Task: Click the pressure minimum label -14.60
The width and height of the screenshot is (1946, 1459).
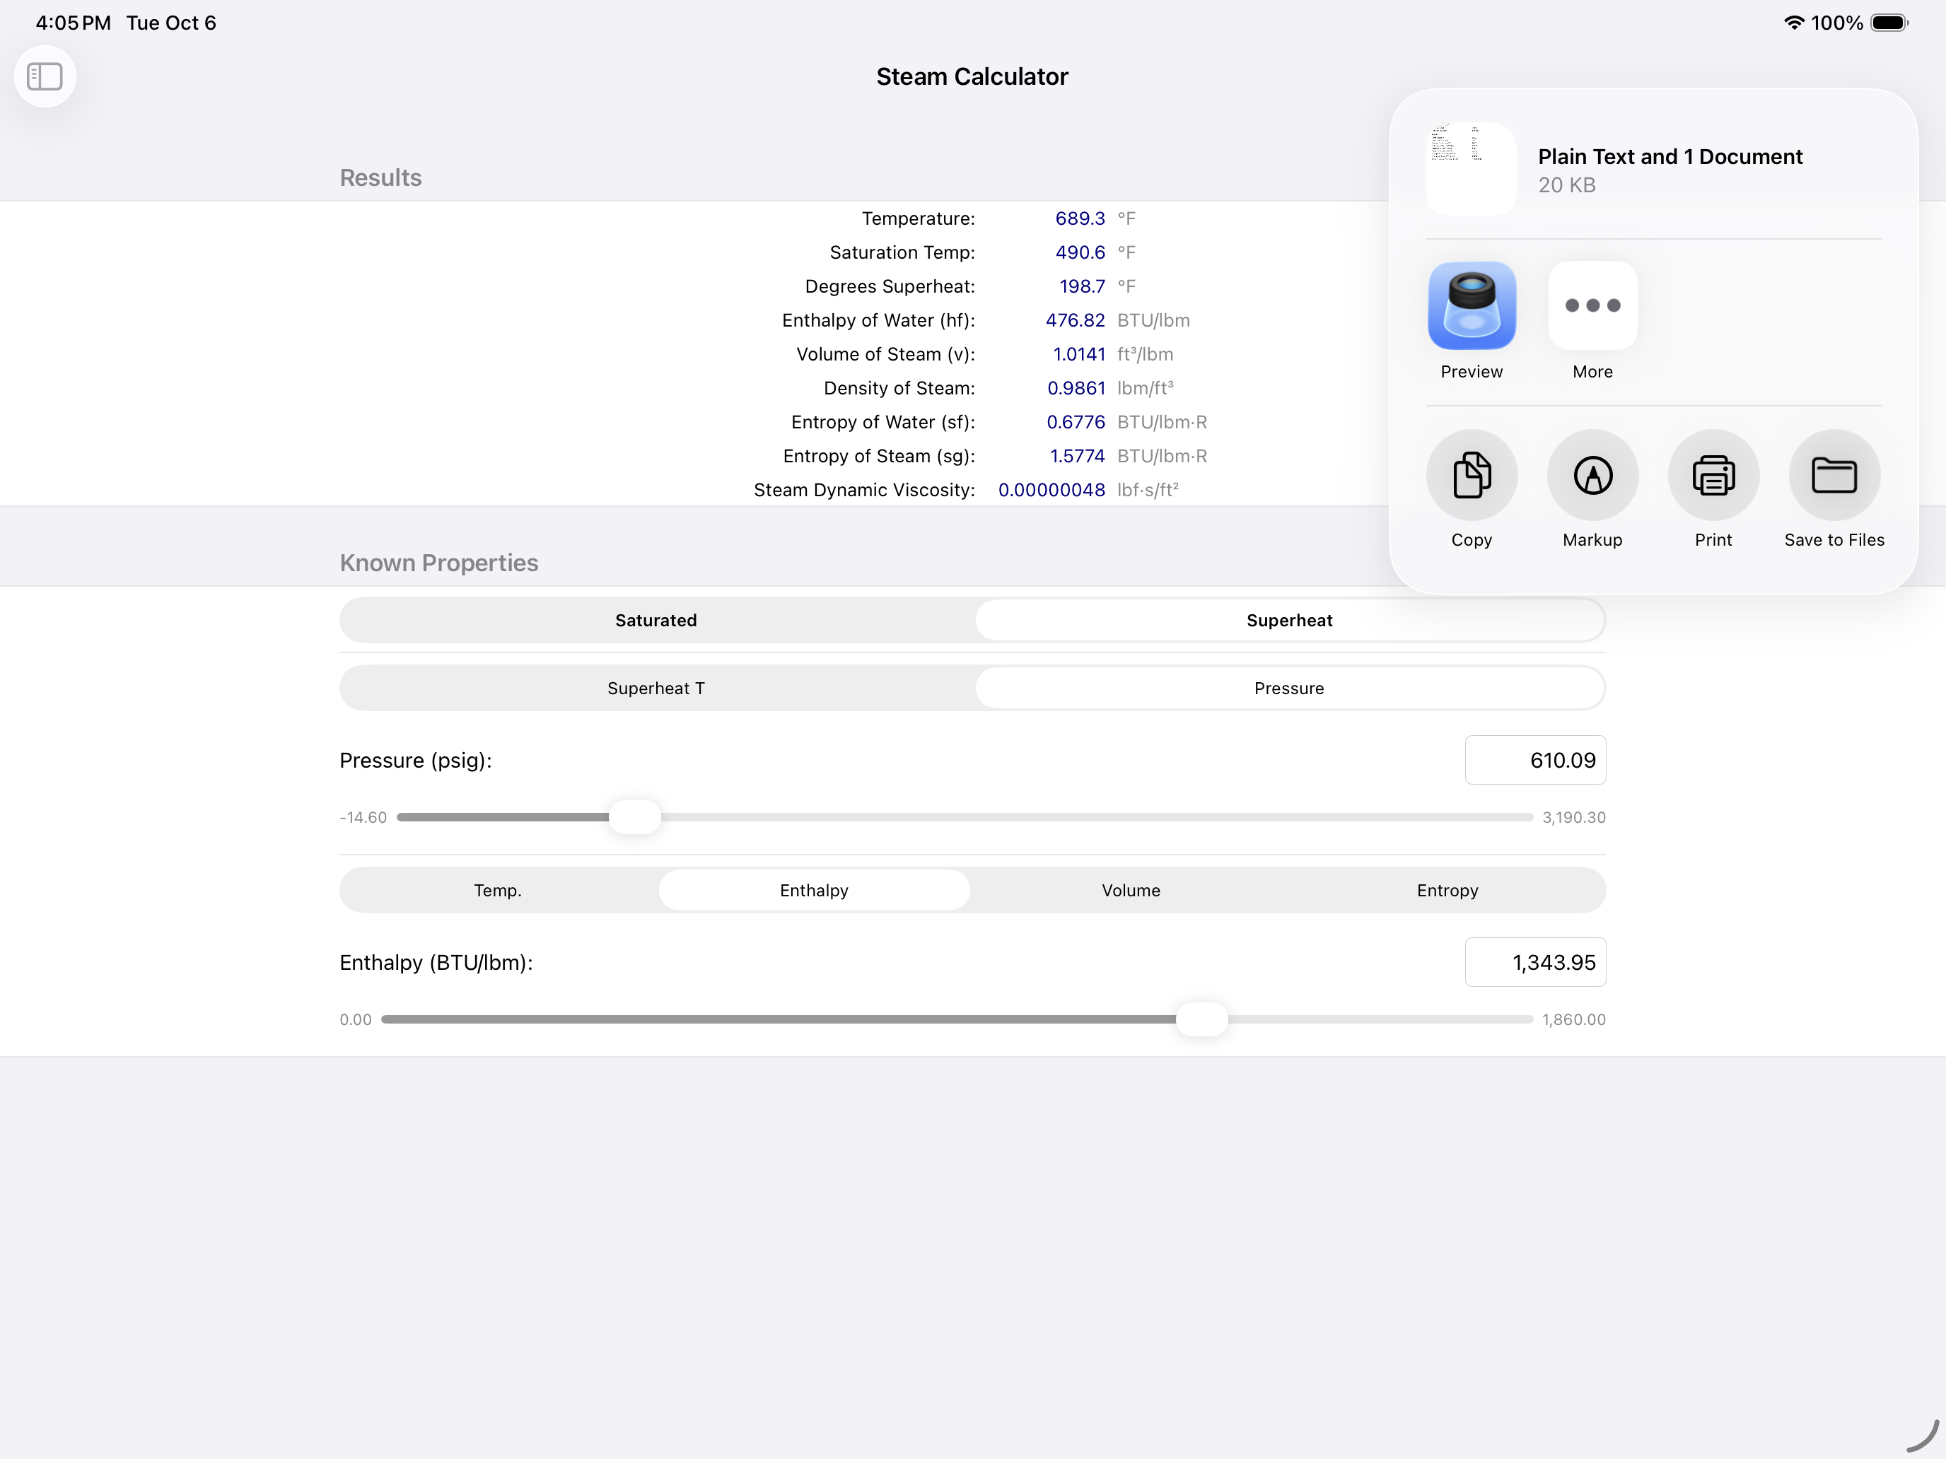Action: coord(363,817)
